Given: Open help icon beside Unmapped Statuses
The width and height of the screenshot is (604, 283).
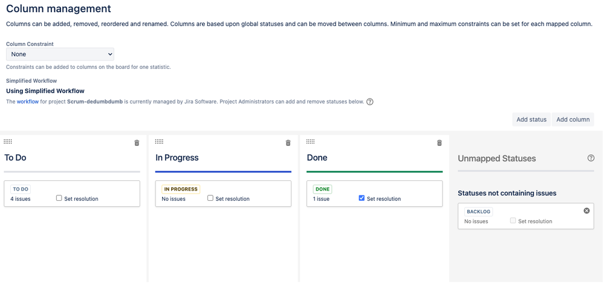Looking at the screenshot, I should coord(591,158).
